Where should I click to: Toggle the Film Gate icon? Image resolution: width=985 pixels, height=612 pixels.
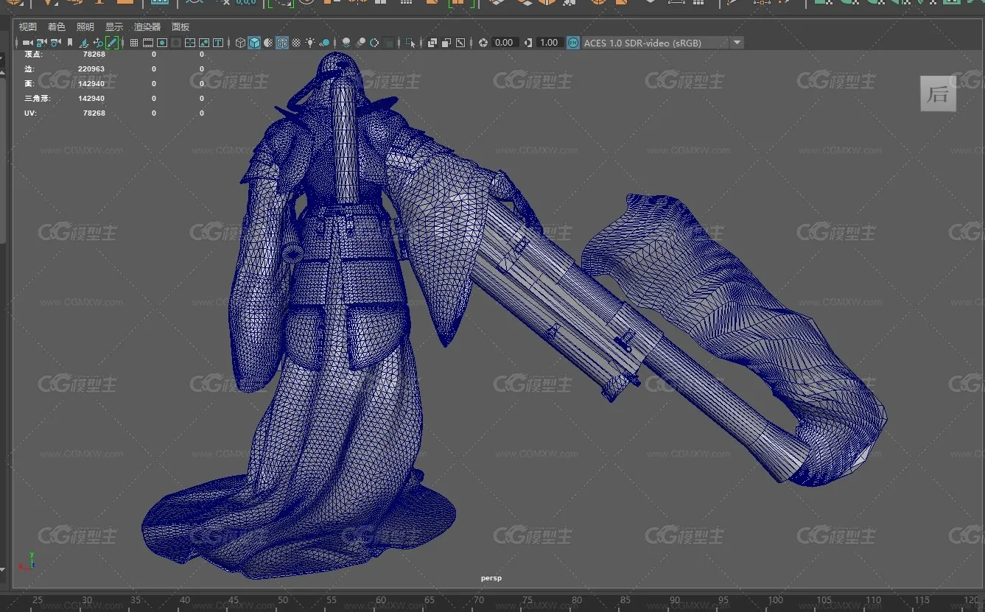148,43
